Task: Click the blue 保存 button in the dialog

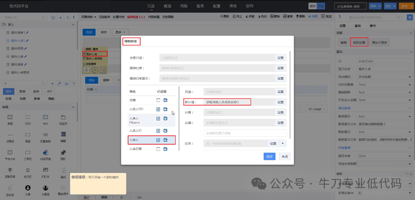Action: point(269,156)
